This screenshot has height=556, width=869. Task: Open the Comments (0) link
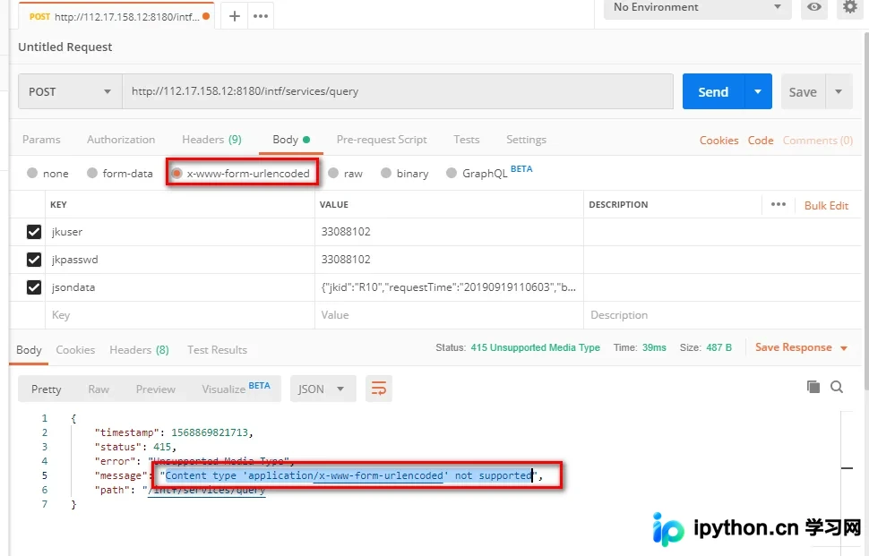817,140
